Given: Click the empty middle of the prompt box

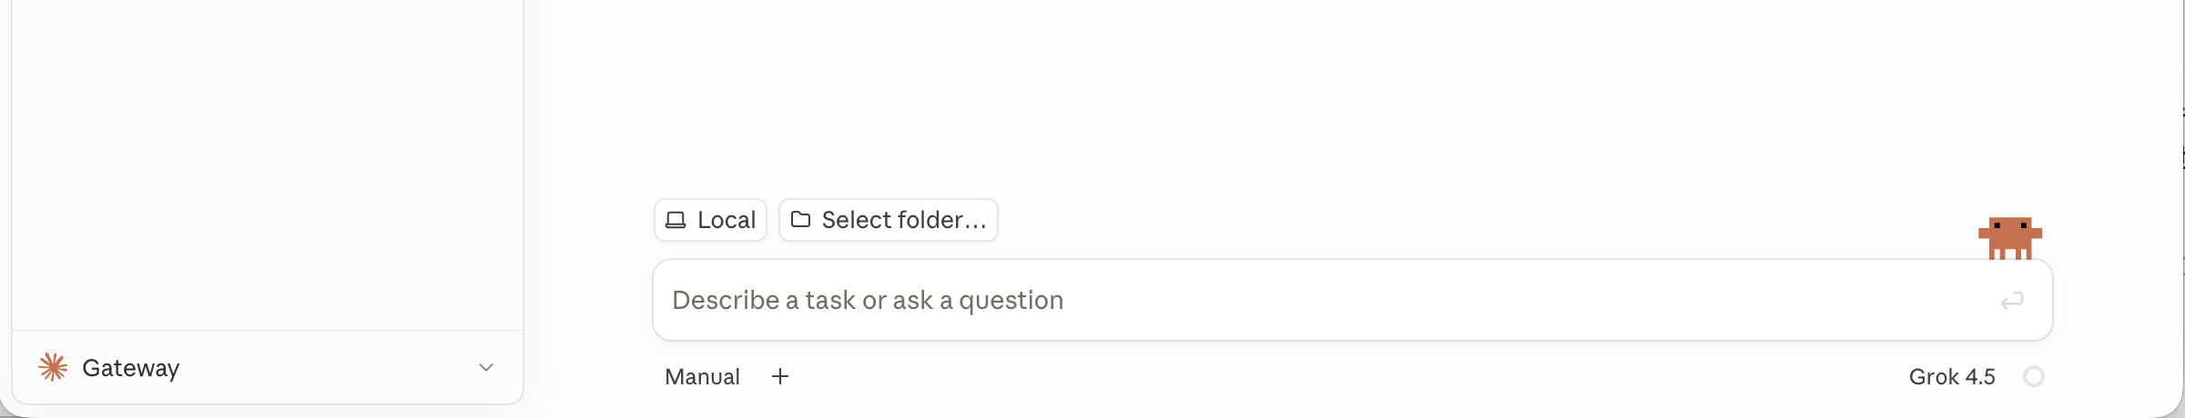Looking at the screenshot, I should coord(1529,300).
